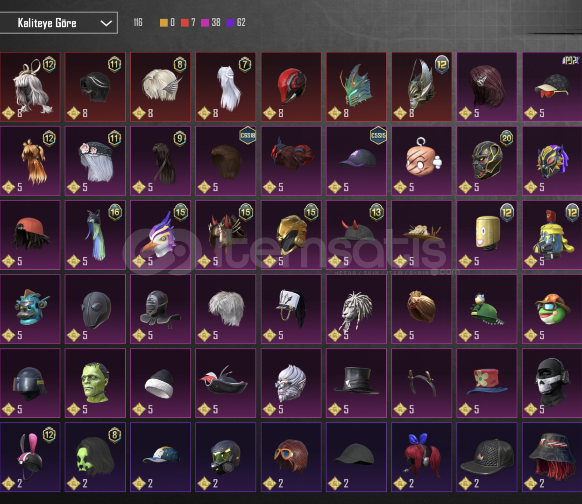Select the CSS15 purple baseball cap

point(356,161)
